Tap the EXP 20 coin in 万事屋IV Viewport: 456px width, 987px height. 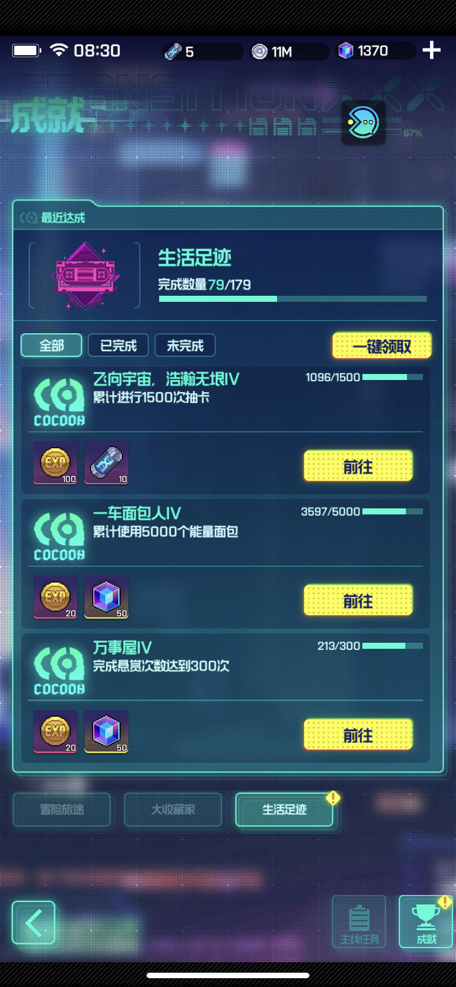pyautogui.click(x=56, y=731)
